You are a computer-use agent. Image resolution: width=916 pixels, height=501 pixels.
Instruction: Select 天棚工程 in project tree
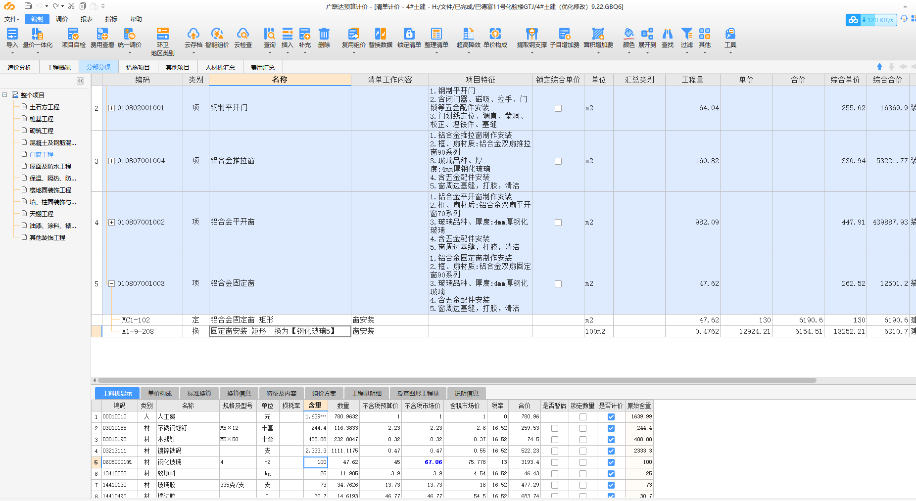(x=41, y=214)
